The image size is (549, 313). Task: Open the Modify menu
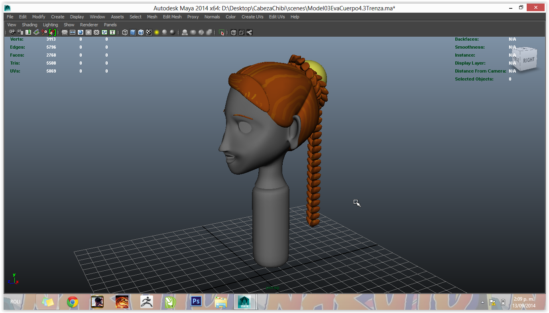click(39, 17)
